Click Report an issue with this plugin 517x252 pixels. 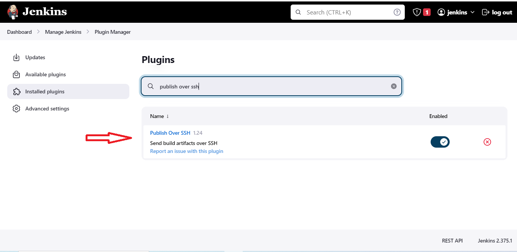[x=186, y=151]
